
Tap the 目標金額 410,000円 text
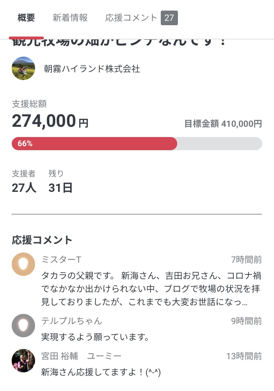(x=223, y=124)
